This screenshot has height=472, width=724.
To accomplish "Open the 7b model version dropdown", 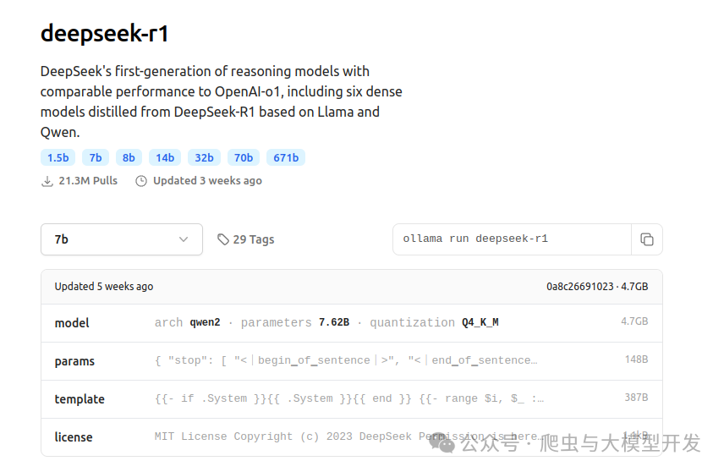I will (x=122, y=239).
